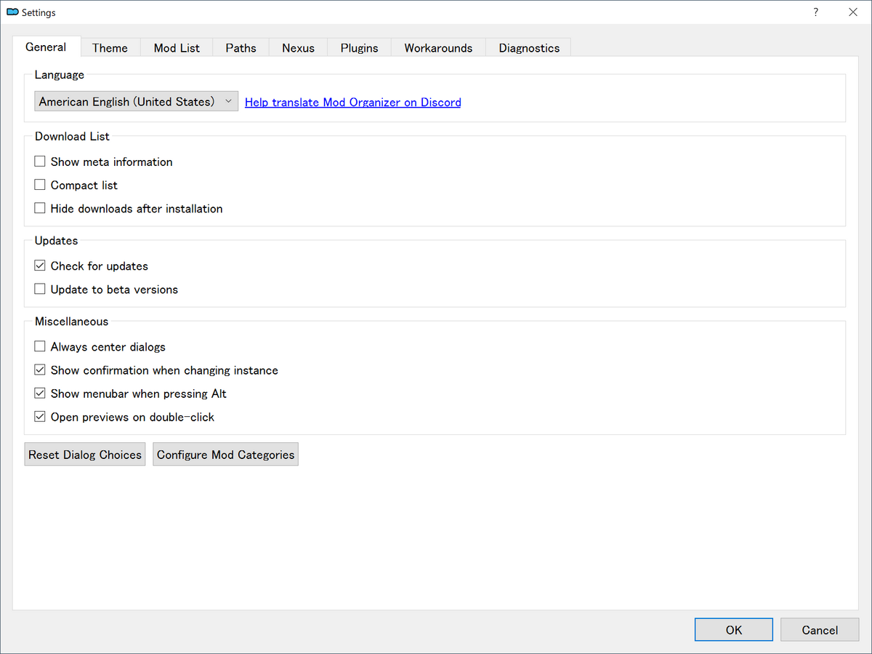Open the American English language dropdown

tap(137, 102)
